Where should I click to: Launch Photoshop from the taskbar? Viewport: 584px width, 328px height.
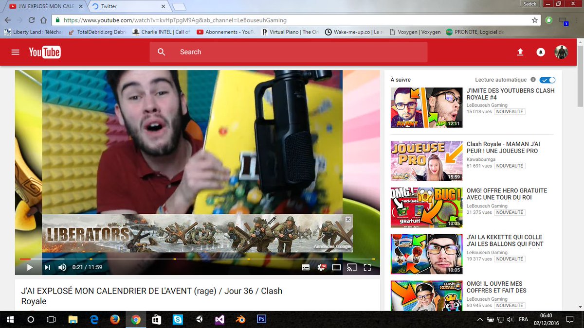point(261,319)
